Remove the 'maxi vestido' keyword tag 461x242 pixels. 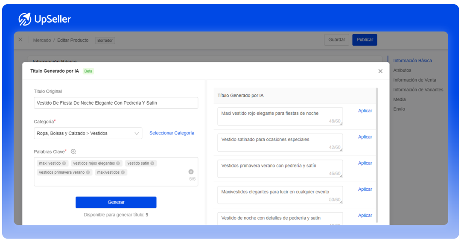64,163
